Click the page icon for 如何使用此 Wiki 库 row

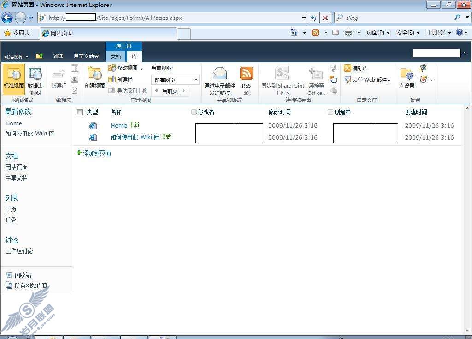point(93,137)
